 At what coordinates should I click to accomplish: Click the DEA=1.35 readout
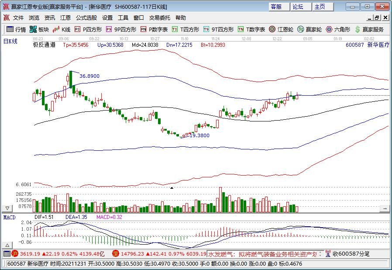coord(76,217)
